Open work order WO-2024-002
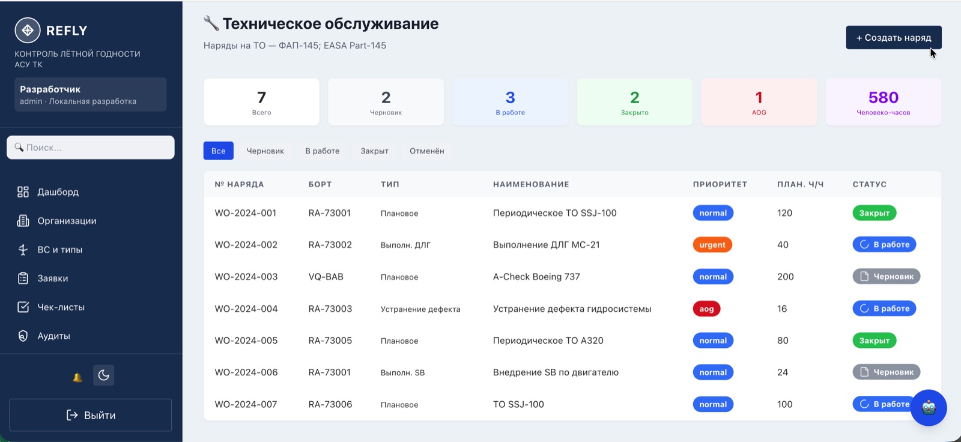Screen dimensions: 961x442 point(246,245)
